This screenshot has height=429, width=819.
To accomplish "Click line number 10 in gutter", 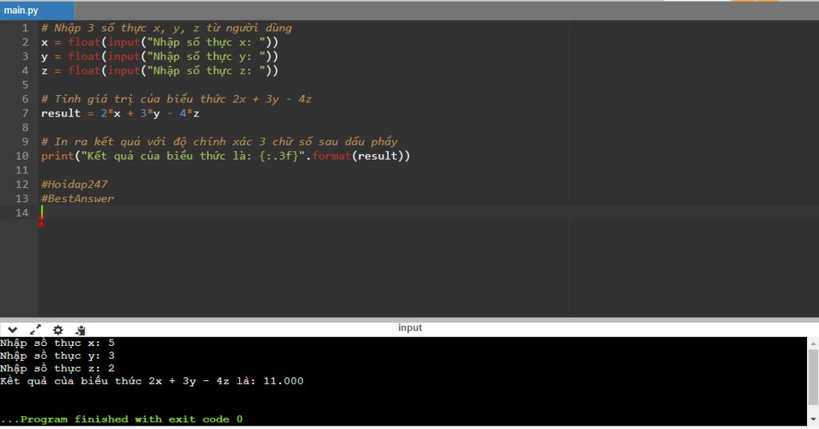I will click(x=22, y=156).
